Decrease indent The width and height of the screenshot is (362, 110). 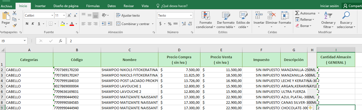[x=104, y=24]
